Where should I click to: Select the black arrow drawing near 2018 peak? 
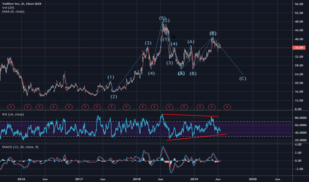pyautogui.click(x=172, y=36)
